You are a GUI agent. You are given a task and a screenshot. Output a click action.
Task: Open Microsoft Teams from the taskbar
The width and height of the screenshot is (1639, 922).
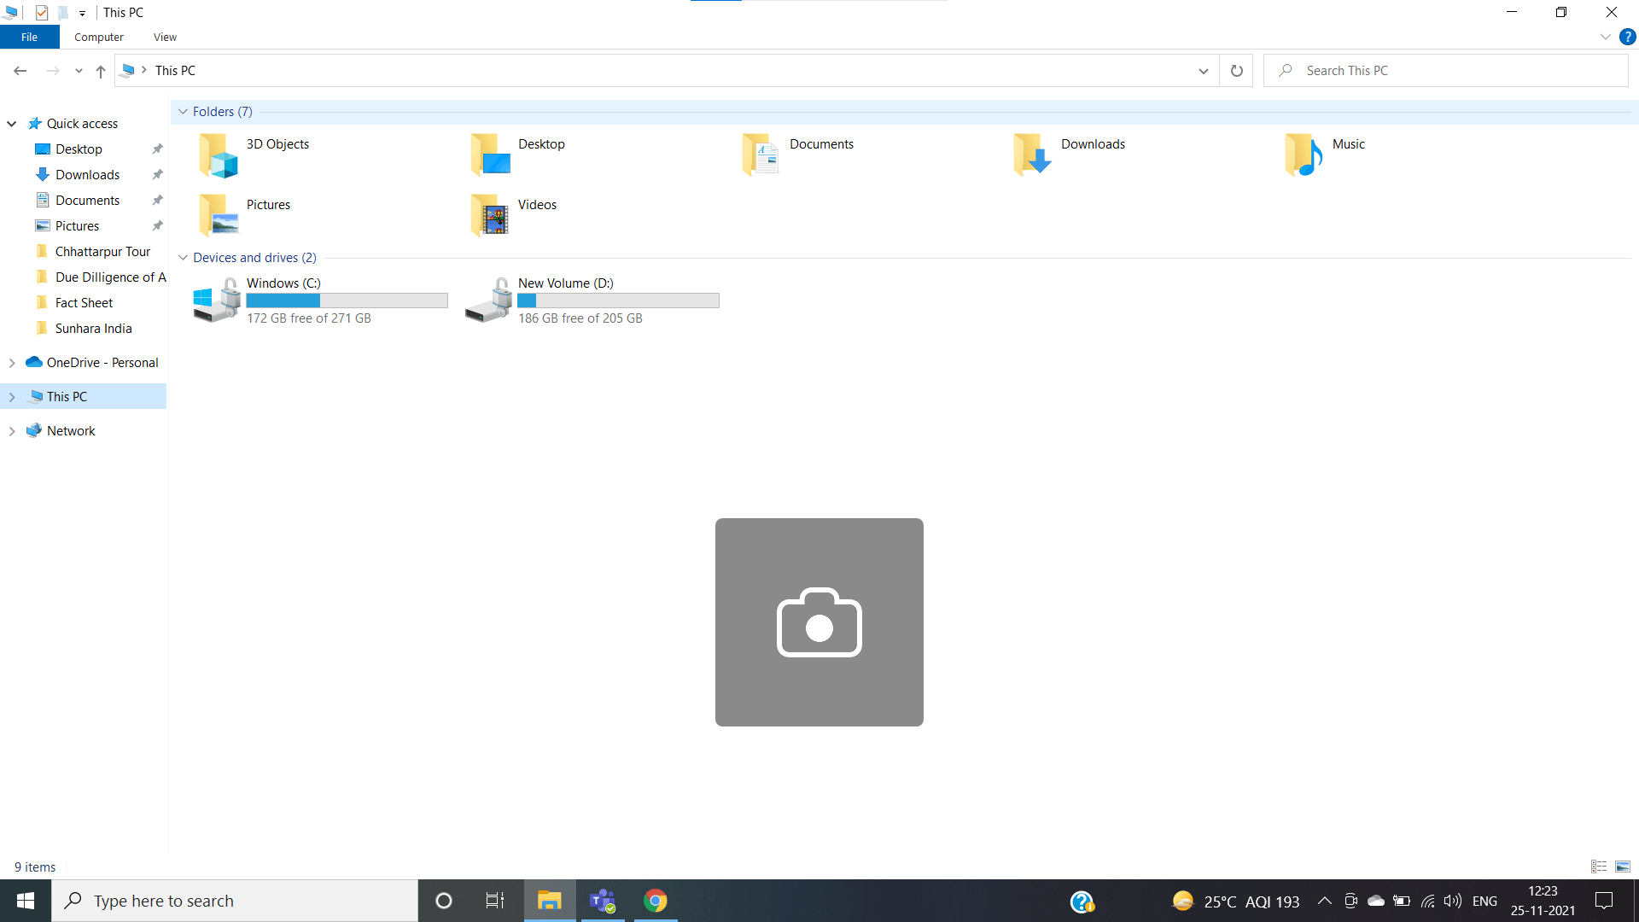tap(603, 901)
